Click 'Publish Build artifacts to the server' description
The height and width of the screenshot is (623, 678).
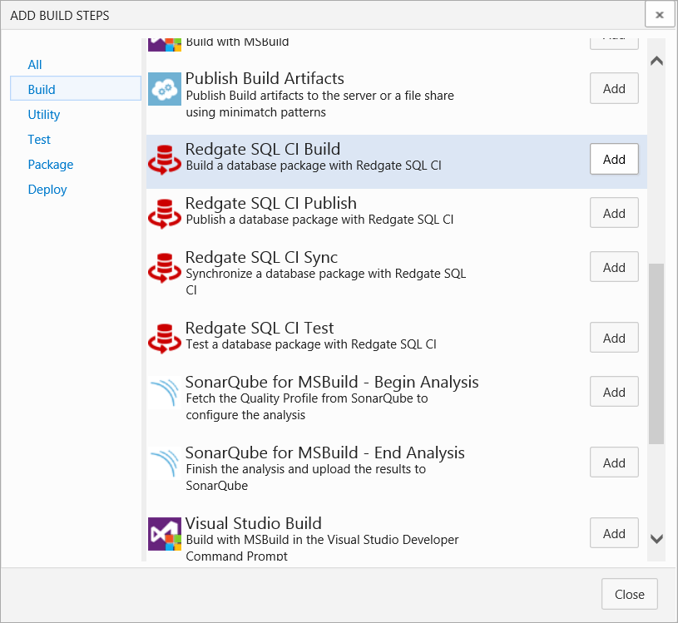click(x=320, y=104)
